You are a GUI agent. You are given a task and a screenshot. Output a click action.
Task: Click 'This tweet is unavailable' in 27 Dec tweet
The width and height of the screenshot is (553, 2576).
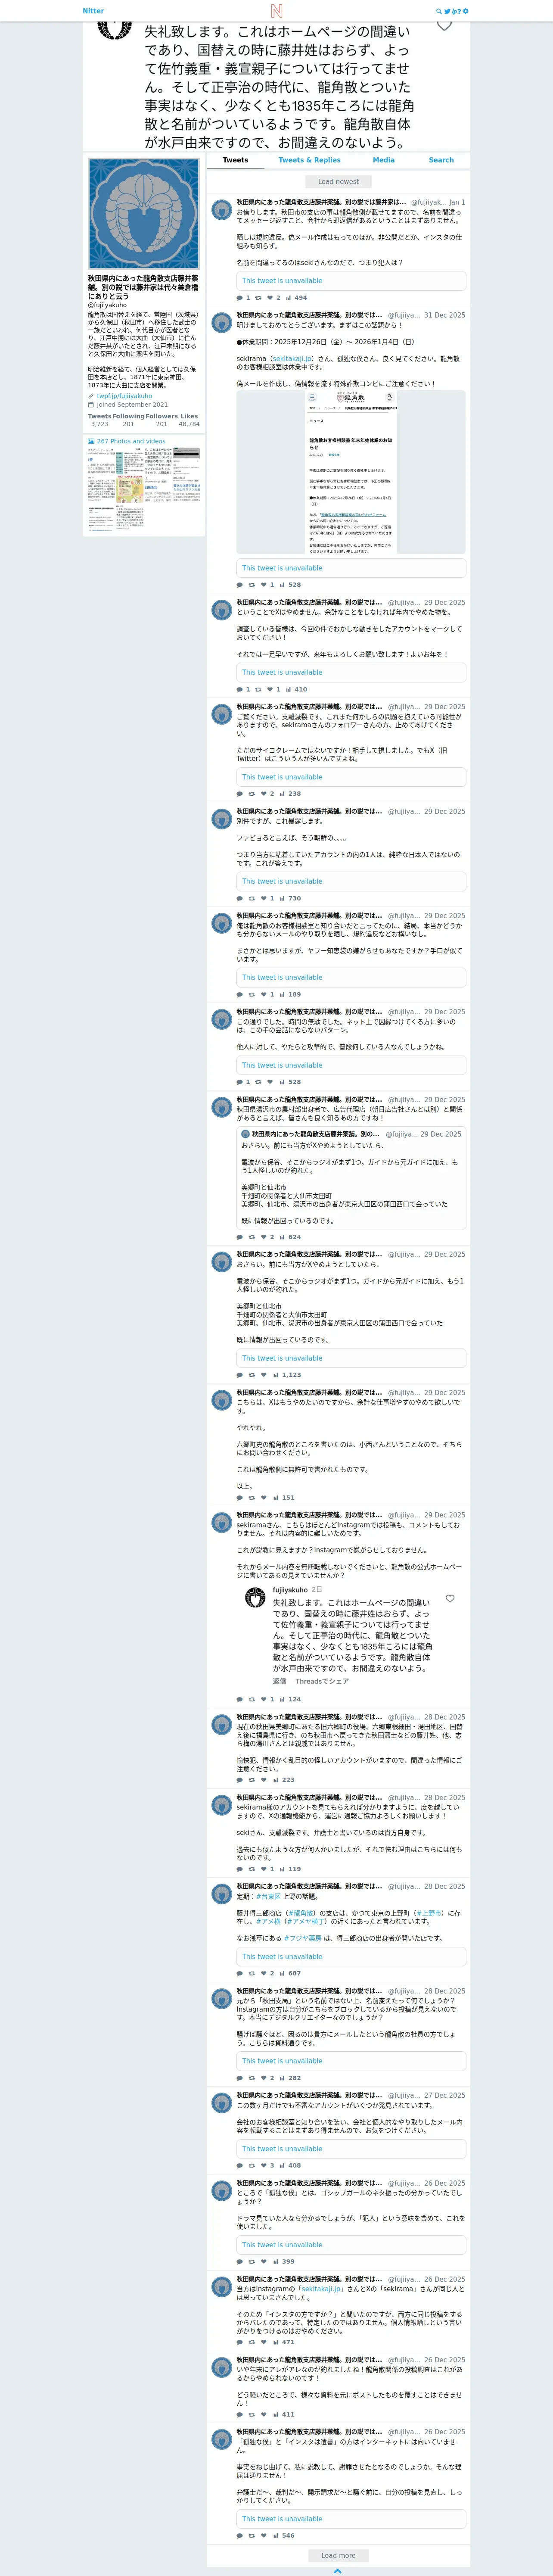[351, 2149]
